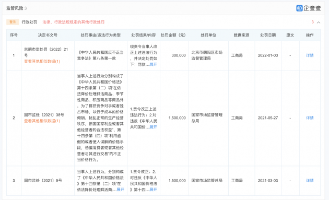
Task: Open 详情 for 国市监处〔2021〕38号 row
Action: pyautogui.click(x=310, y=118)
